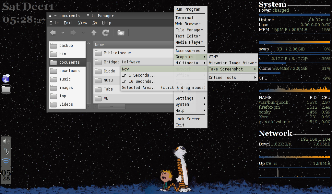The height and width of the screenshot is (194, 332).
Task: Click the sidebar vertical scrollbar up arrow
Action: click(x=89, y=43)
